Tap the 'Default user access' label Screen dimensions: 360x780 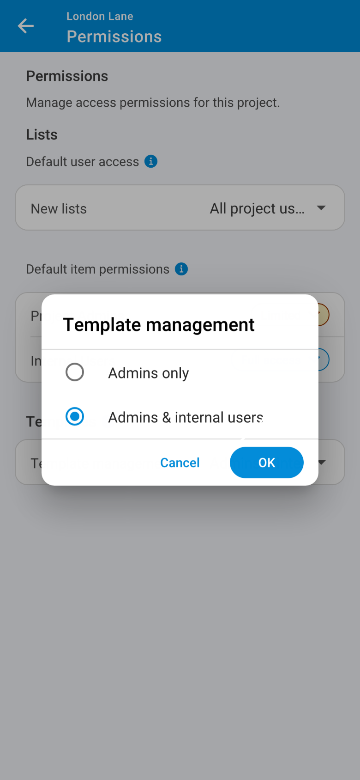click(x=83, y=162)
